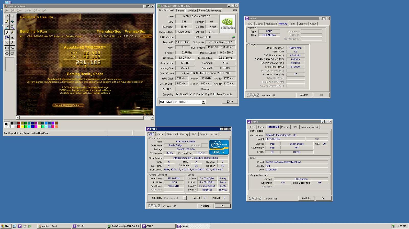Select the yellow swatch beside bright red
Viewport: 409px width, 229px height.
pos(22,126)
